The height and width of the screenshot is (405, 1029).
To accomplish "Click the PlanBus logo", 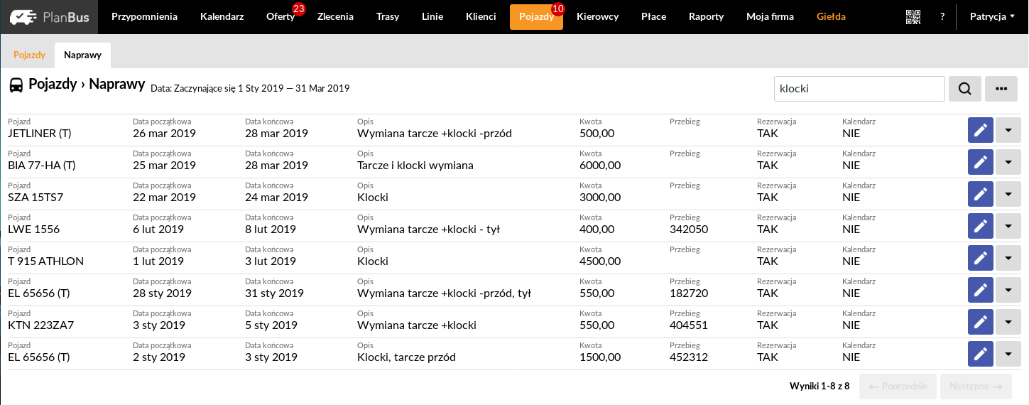I will 49,16.
